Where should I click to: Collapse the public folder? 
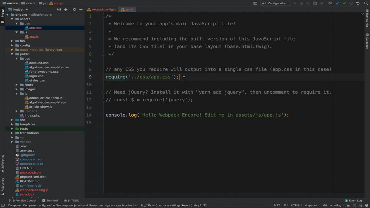pyautogui.click(x=12, y=54)
